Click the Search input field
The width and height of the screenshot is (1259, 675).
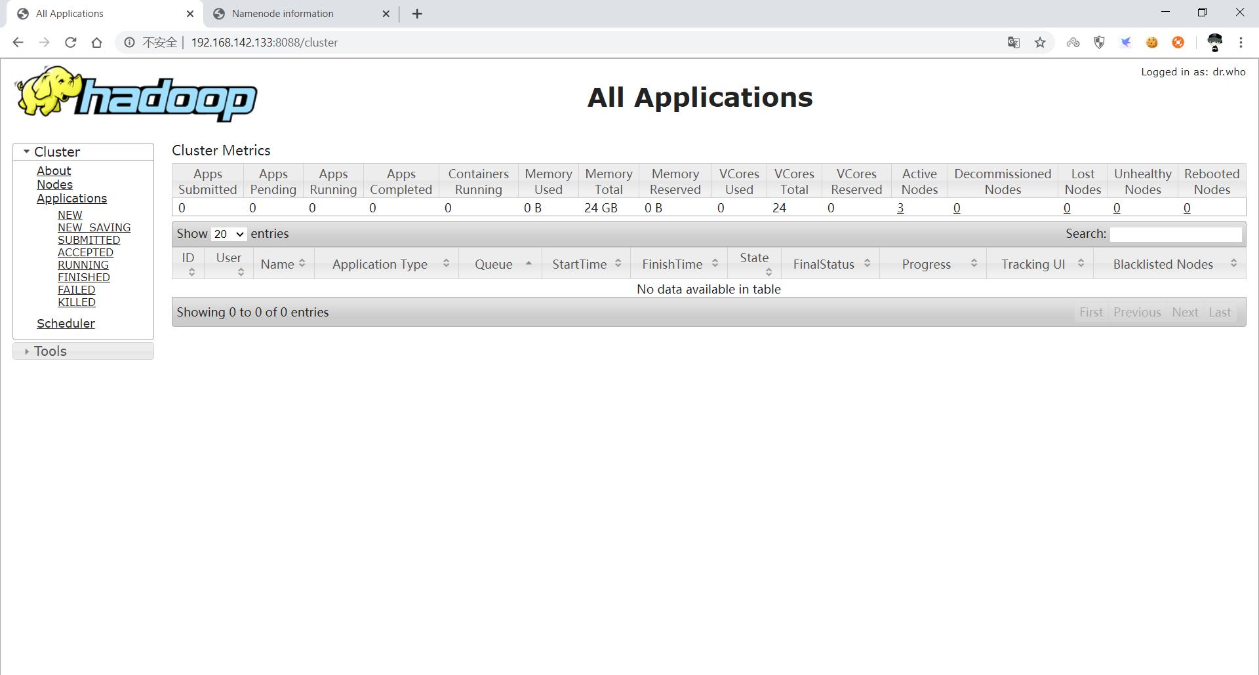(x=1175, y=234)
